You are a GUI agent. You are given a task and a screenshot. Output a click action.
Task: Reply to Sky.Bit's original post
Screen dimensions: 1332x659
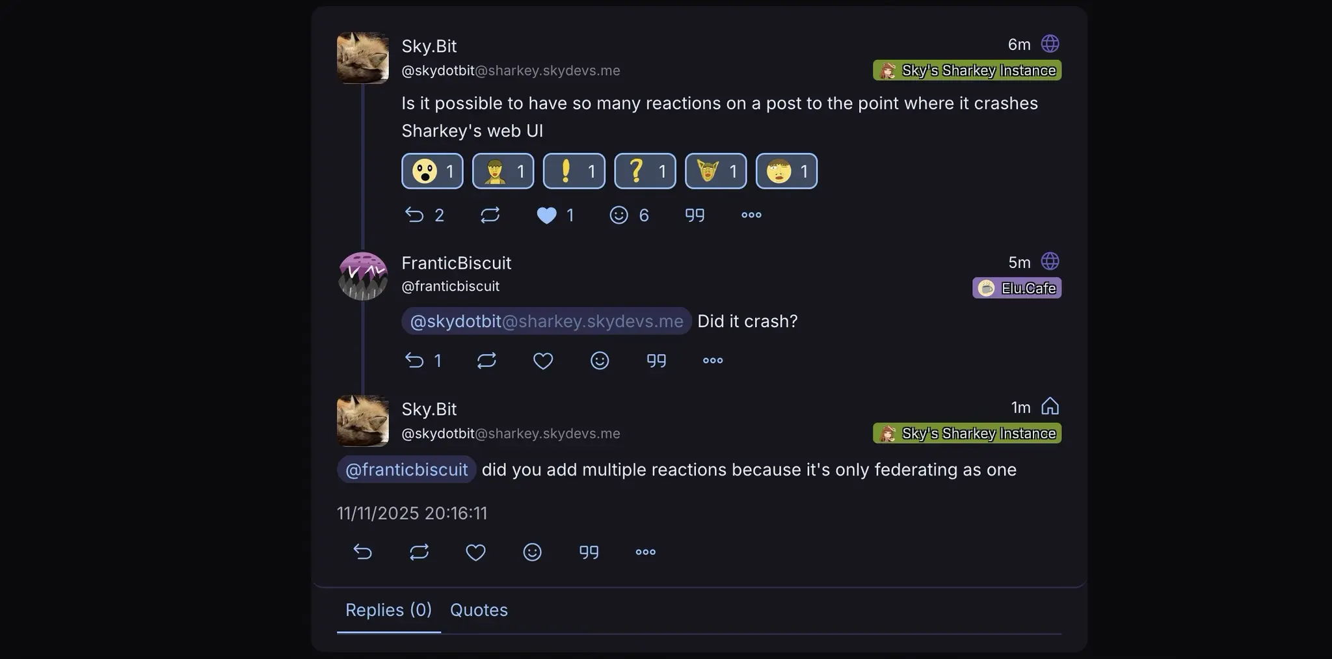tap(423, 215)
